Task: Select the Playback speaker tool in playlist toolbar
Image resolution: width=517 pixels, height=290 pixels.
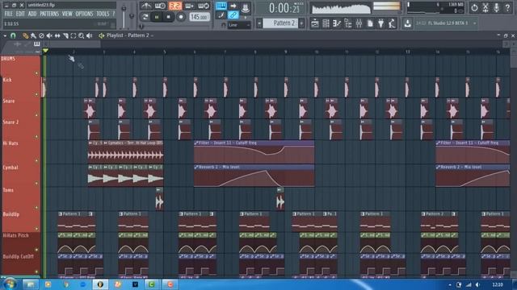Action: 89,35
